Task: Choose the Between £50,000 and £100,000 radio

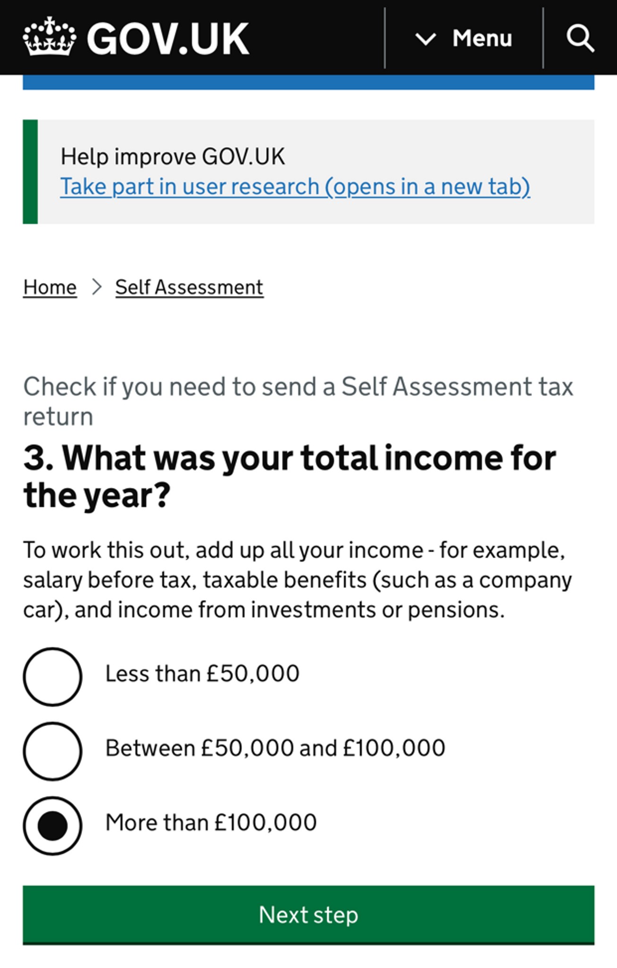Action: [x=52, y=751]
